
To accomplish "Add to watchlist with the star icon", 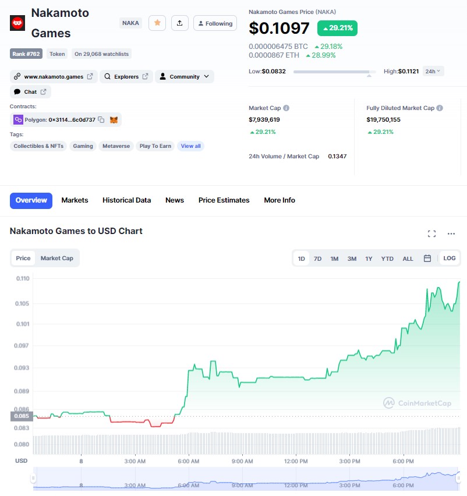I will tap(157, 23).
